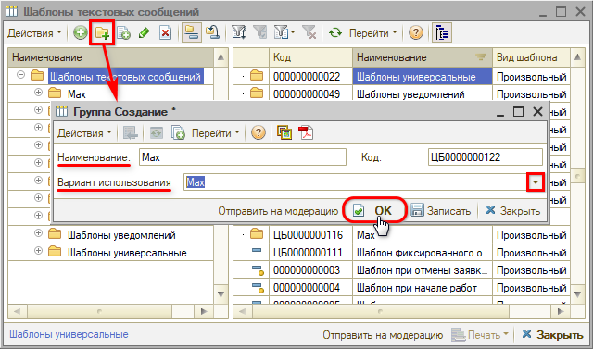Open Действия menu in the Группа dialog
The width and height of the screenshot is (593, 349).
[84, 133]
